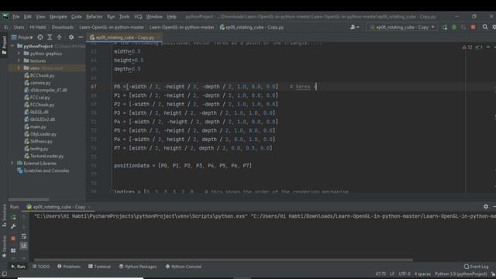
Task: Open user account dropdown arrow
Action: [358, 28]
